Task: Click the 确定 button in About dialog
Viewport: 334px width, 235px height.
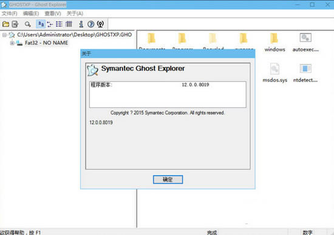Action: click(168, 179)
